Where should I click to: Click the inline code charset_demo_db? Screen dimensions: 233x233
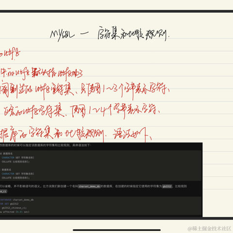pyautogui.click(x=89, y=186)
